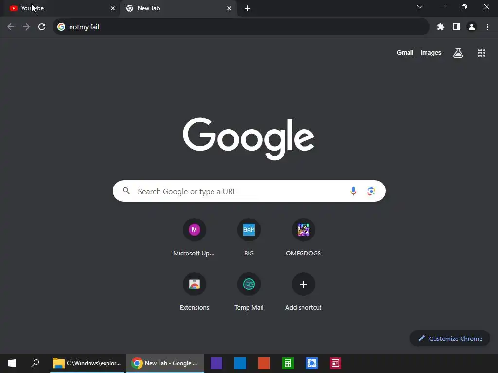Select the New Tab browser tab
498x373 pixels.
(x=178, y=8)
